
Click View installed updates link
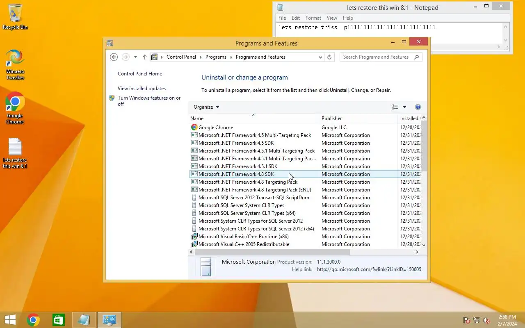point(142,89)
